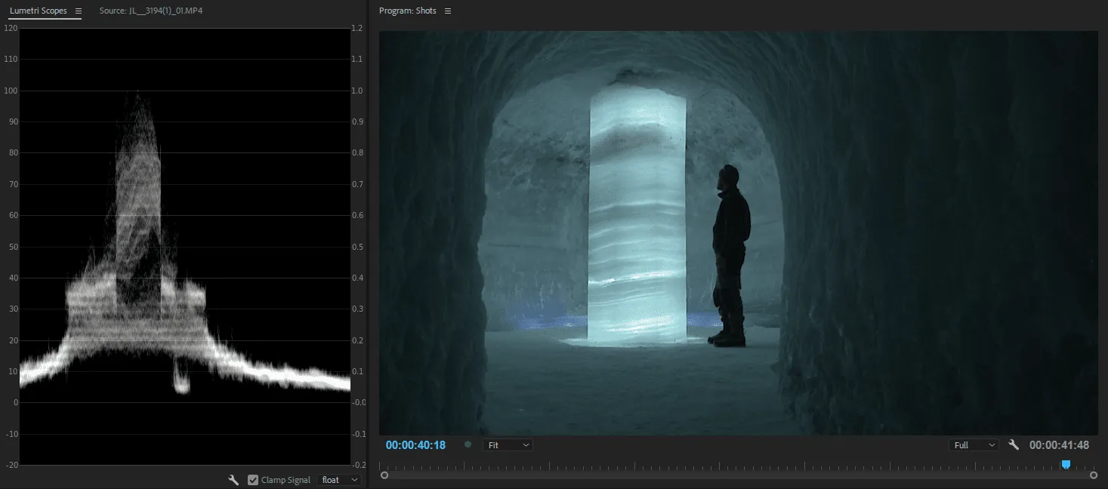Toggle the Clamp Signal checkbox
This screenshot has width=1108, height=489.
click(253, 480)
